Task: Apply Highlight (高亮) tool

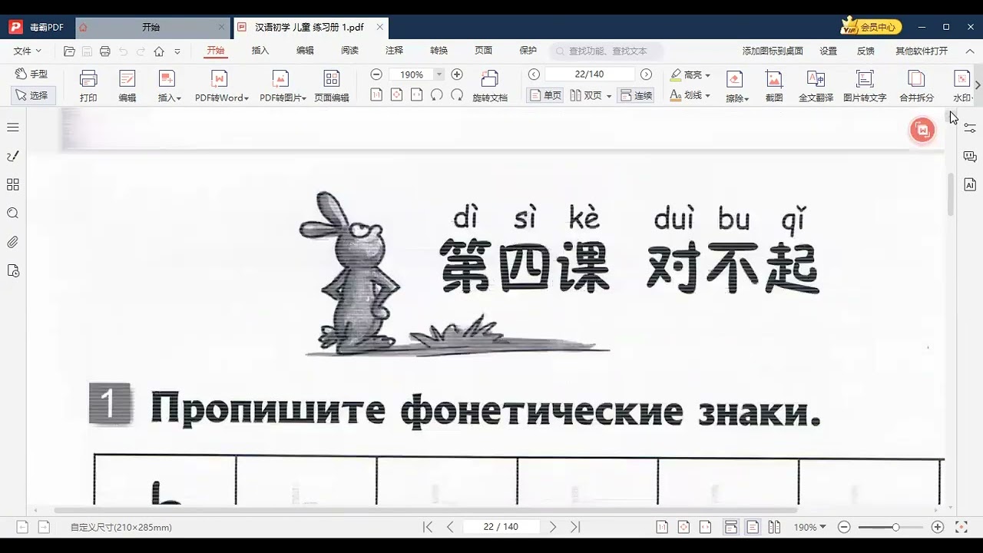Action: tap(686, 75)
